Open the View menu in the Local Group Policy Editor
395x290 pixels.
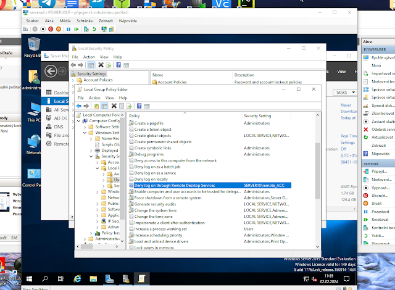[x=110, y=98]
